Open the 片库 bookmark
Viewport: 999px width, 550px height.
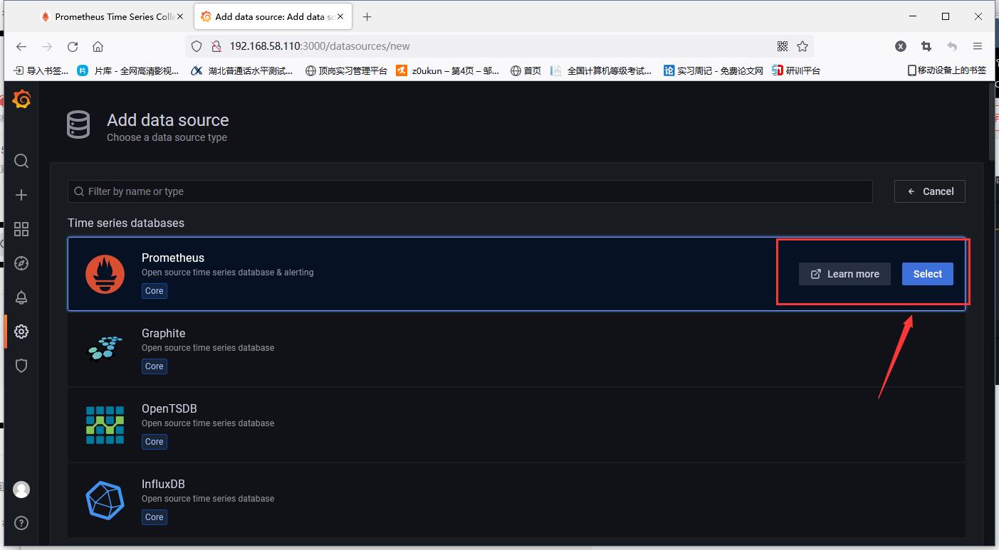[x=128, y=70]
